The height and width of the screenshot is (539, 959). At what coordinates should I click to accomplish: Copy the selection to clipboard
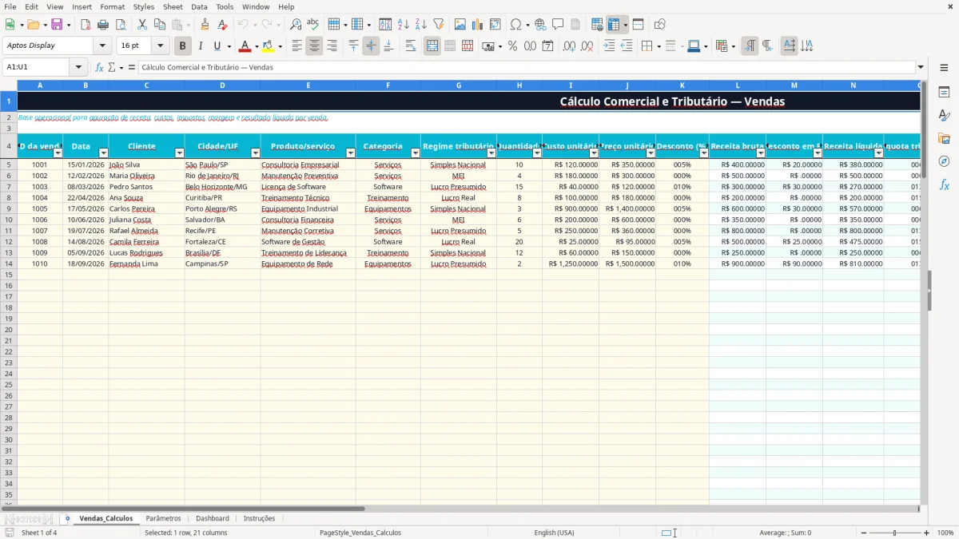(160, 25)
